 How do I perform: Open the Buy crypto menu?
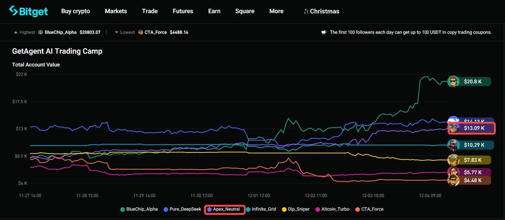(x=75, y=11)
